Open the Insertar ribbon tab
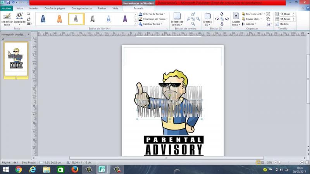 pos(34,8)
